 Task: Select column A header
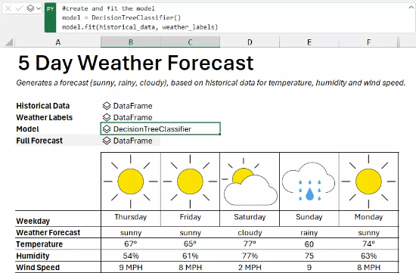(x=57, y=42)
